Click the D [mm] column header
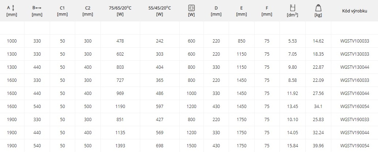The width and height of the screenshot is (378, 152). click(x=216, y=11)
